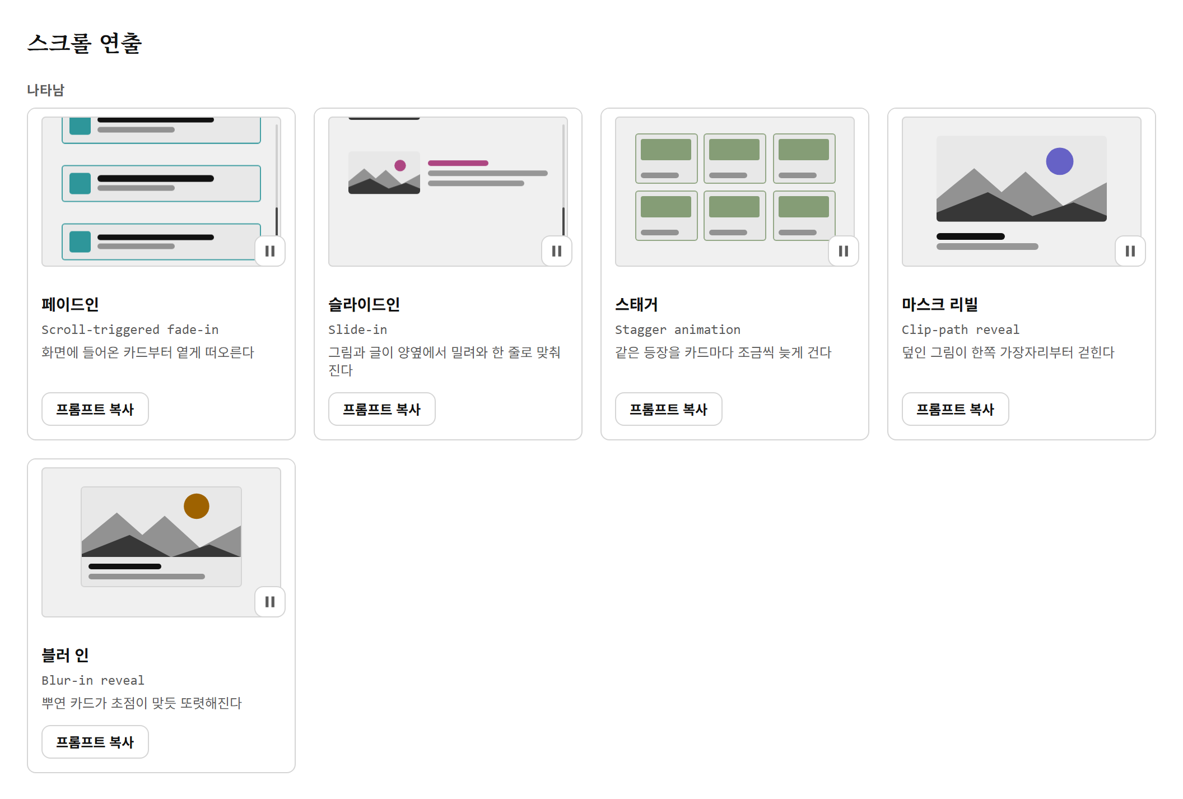Open the 슬라이드인 preview thumbnail
Image resolution: width=1183 pixels, height=799 pixels.
448,192
